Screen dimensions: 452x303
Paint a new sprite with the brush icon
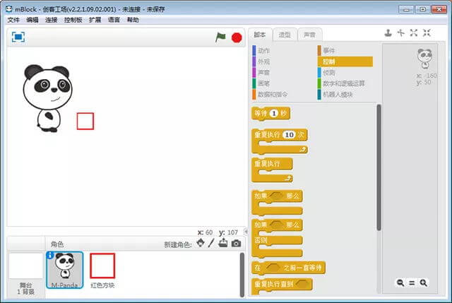click(x=211, y=243)
